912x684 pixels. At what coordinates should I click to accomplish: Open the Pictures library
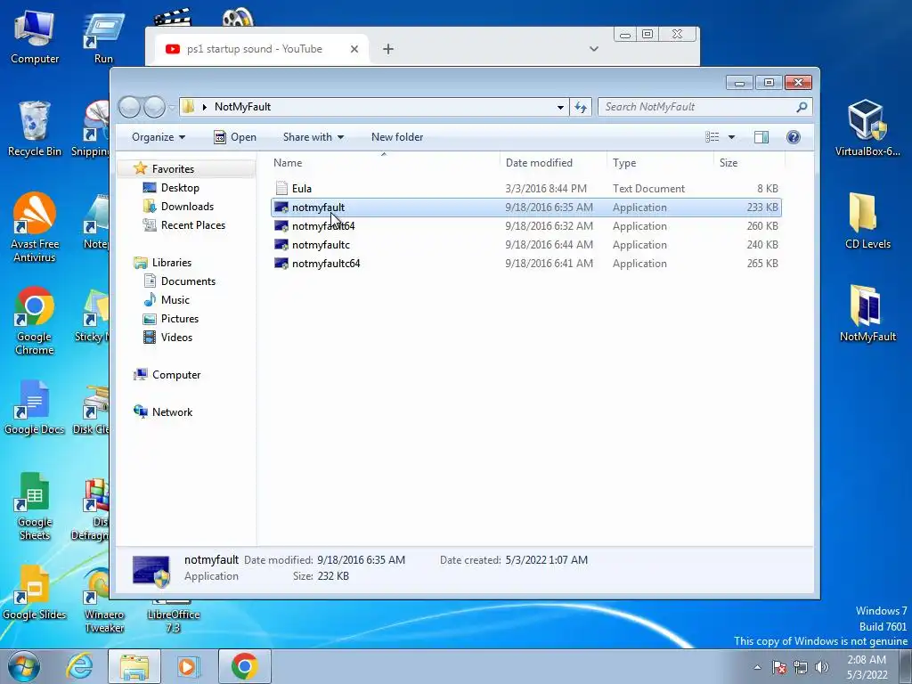[x=171, y=318]
